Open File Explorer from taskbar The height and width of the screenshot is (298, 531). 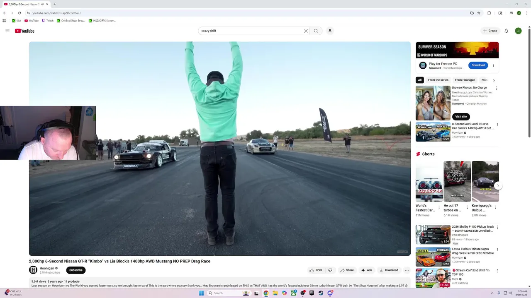point(275,293)
